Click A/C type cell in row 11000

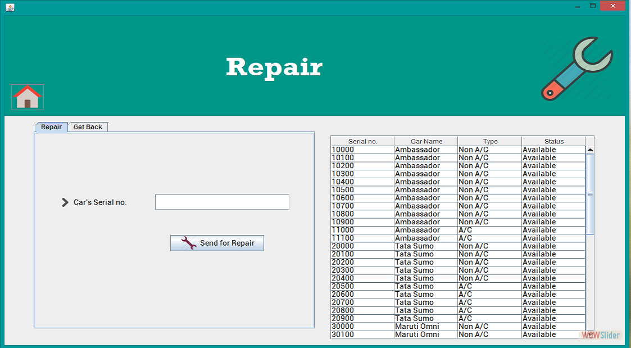tap(490, 231)
